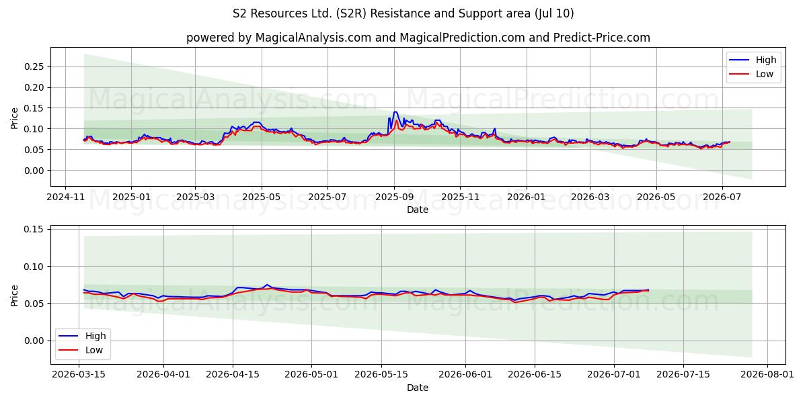The image size is (807, 403).
Task: Click the '2024-11' date label on the top chart
Action: point(65,197)
